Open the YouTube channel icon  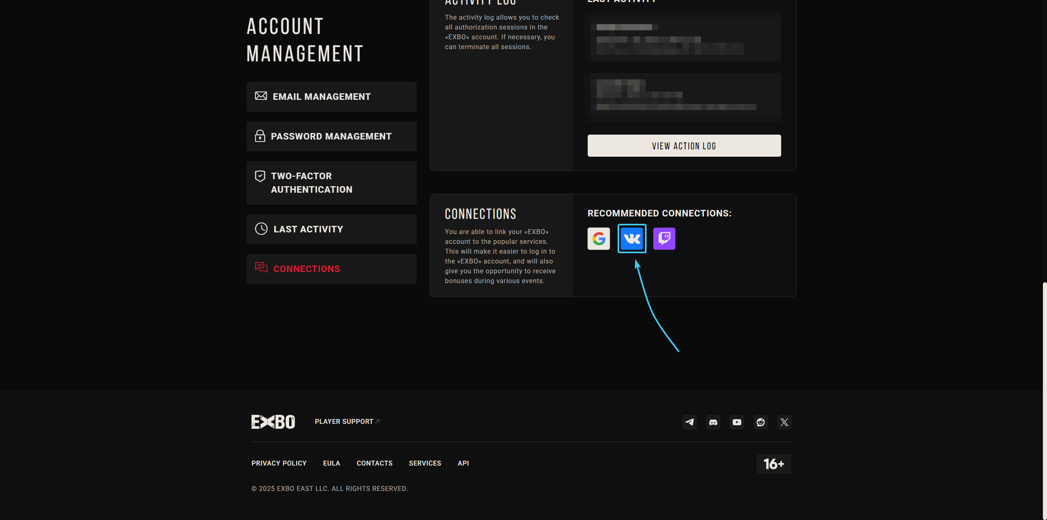737,422
